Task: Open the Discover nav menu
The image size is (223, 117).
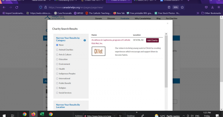Action: pyautogui.click(x=111, y=18)
